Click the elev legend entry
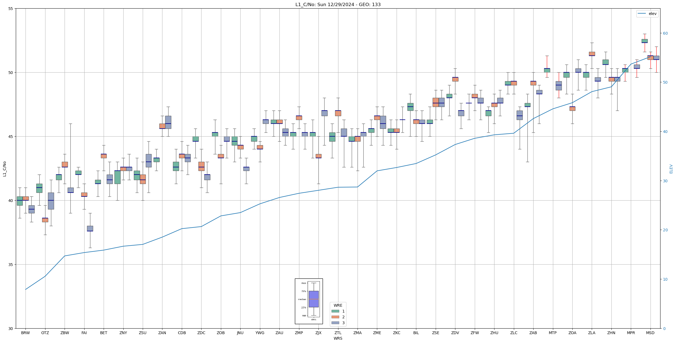The height and width of the screenshot is (343, 676). pos(647,14)
